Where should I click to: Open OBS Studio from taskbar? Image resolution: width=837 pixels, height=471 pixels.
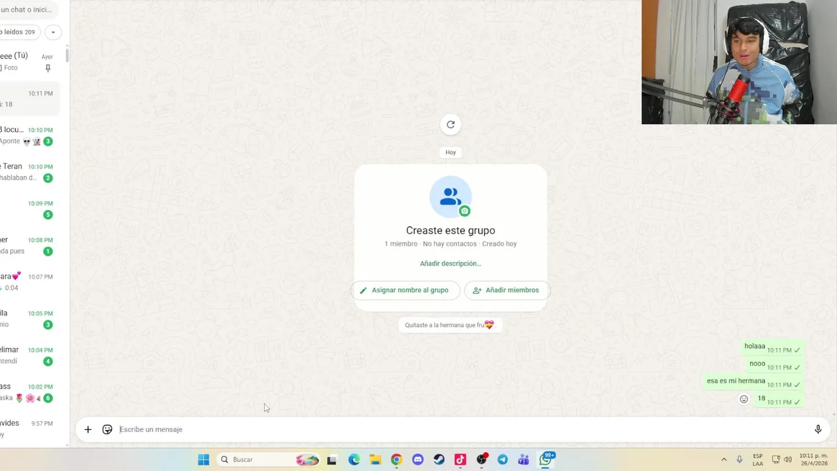pyautogui.click(x=482, y=460)
